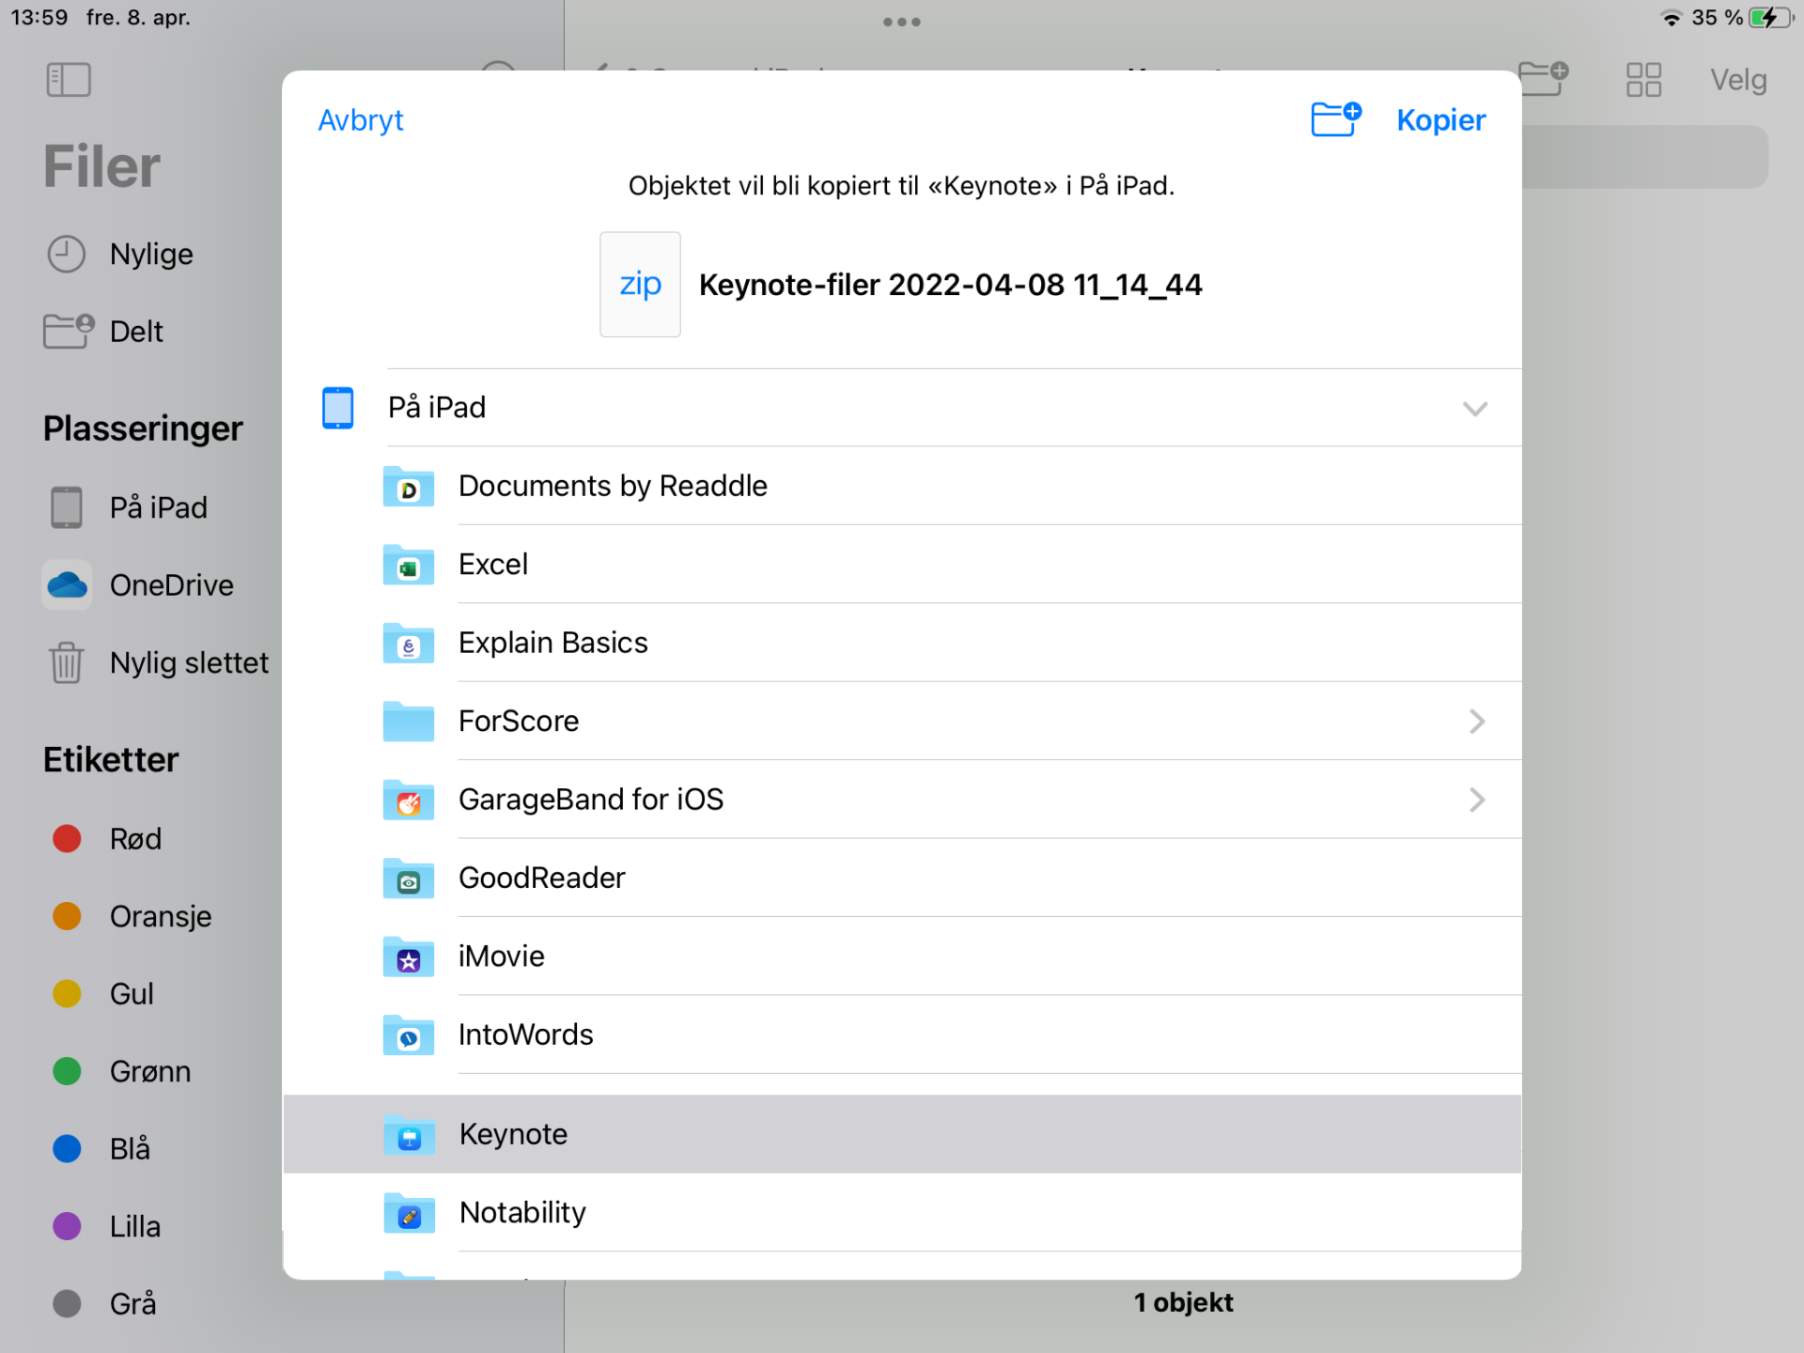
Task: Cancel with the Avbryt button
Action: tap(361, 120)
